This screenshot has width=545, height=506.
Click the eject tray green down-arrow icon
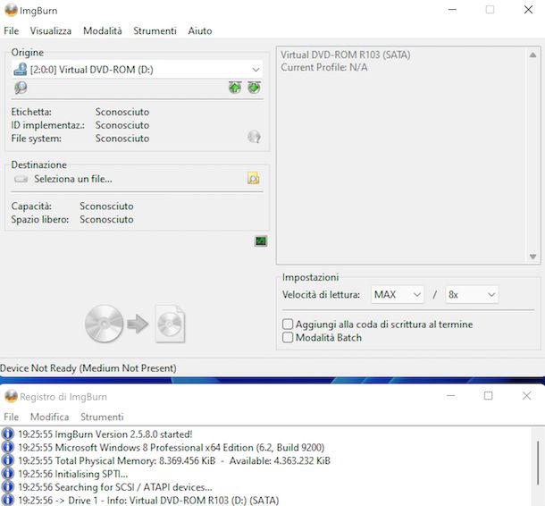[254, 88]
